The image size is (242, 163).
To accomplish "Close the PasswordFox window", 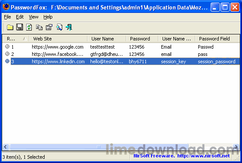I will 235,7.
